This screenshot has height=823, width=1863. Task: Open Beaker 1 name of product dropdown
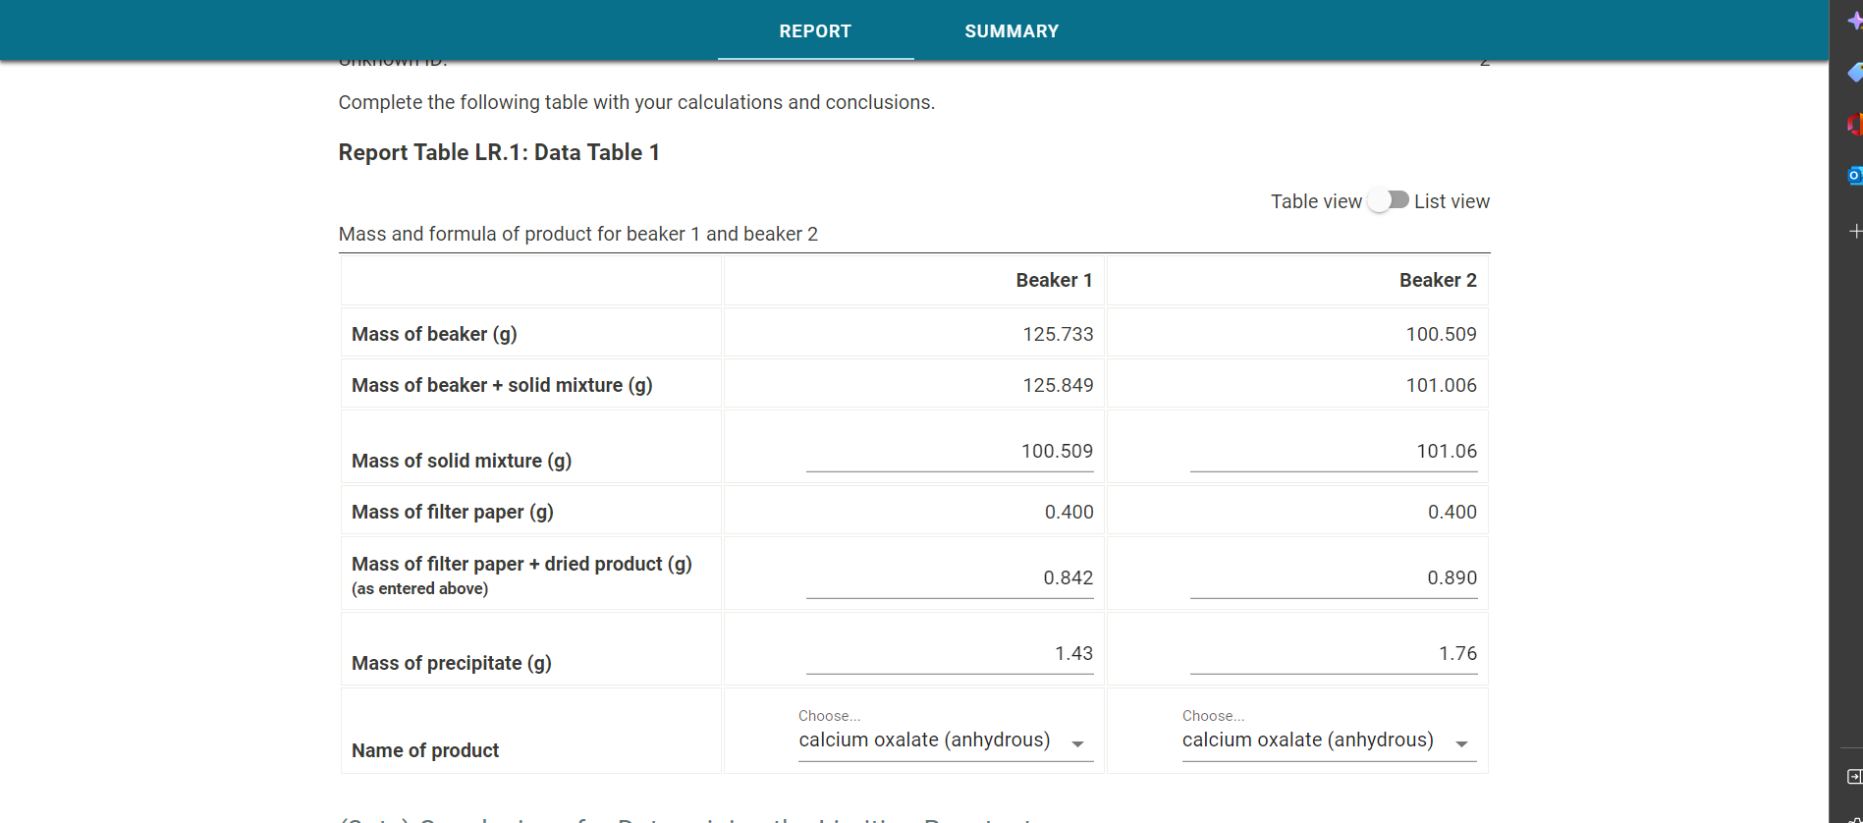(945, 741)
